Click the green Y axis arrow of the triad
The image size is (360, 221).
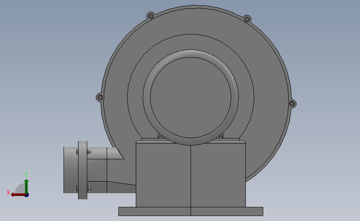tap(26, 186)
